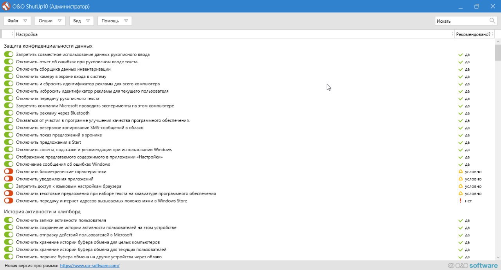Toggle 'Отключить перенос буфера обмена на другие устройства'
Screen dimensions: 501x270
[x=9, y=257]
